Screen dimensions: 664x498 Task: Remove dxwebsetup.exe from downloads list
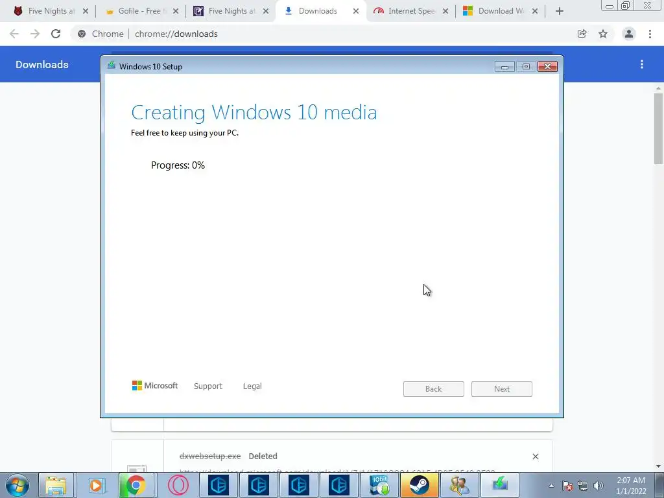(x=535, y=456)
